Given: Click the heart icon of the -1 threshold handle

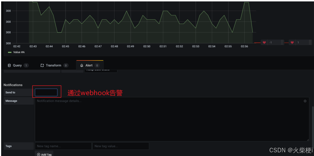Looking at the screenshot, I should coord(264,42).
